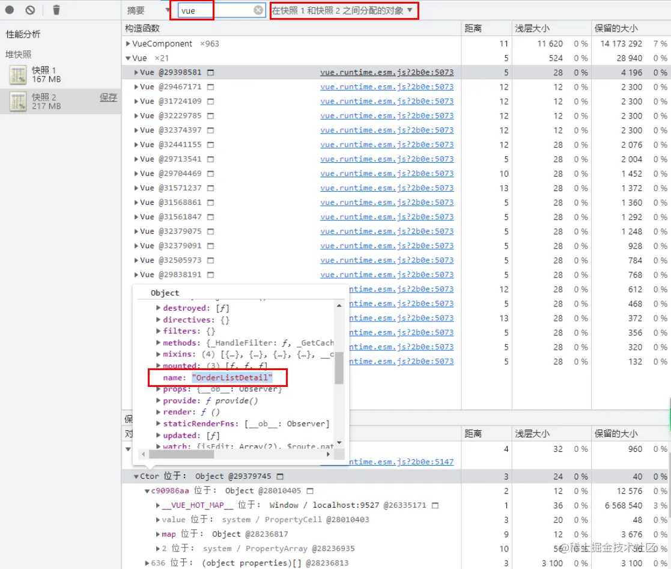This screenshot has height=569, width=671.
Task: Click the popup vertical scrollbar down arrow
Action: pyautogui.click(x=339, y=443)
